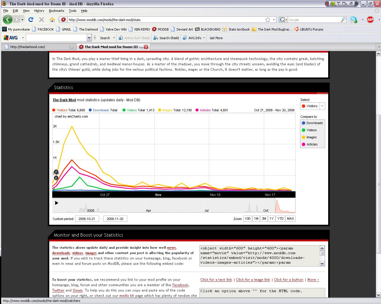Click the ModDB site identity icon in address bar
This screenshot has height=304, width=381.
63,20
